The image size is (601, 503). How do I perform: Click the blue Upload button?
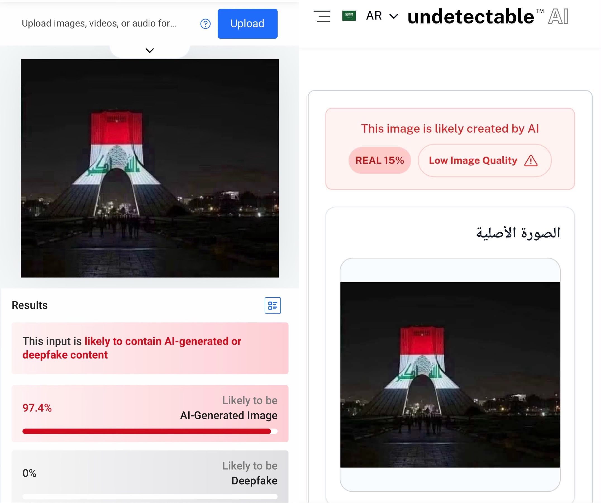247,24
